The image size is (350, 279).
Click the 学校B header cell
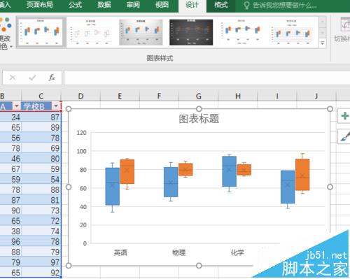37,106
